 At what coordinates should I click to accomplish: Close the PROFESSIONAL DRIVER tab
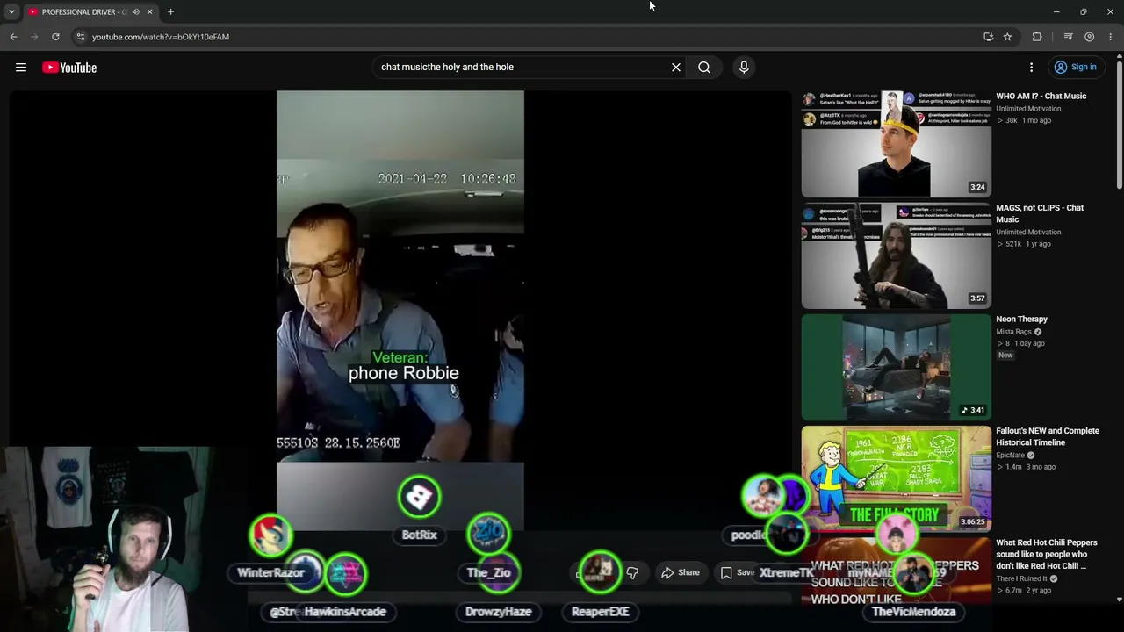pyautogui.click(x=149, y=11)
